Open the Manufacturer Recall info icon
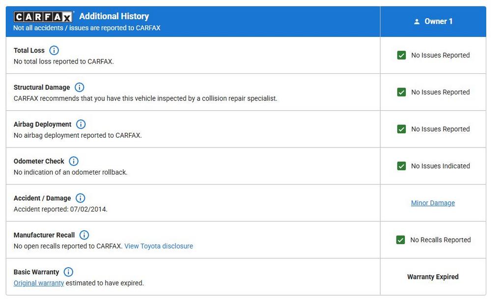This screenshot has height=306, width=503. [84, 235]
